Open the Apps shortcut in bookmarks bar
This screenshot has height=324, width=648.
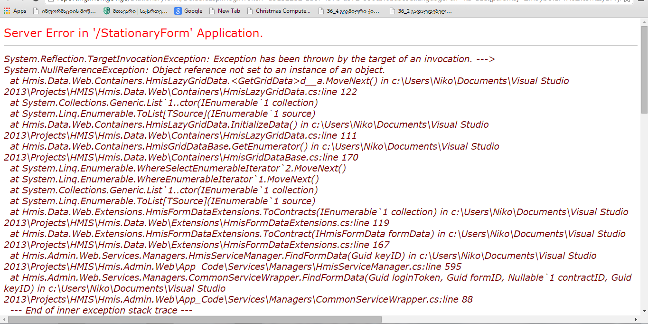tap(15, 11)
